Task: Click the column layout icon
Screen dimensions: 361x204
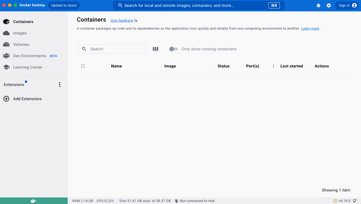Action: pyautogui.click(x=155, y=49)
